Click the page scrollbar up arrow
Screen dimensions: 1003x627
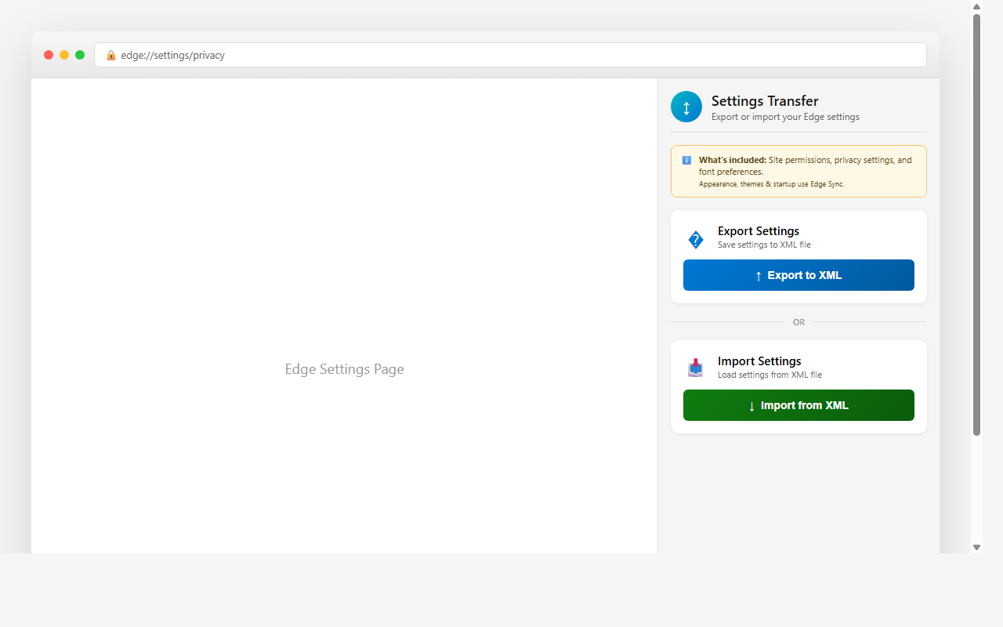coord(976,6)
